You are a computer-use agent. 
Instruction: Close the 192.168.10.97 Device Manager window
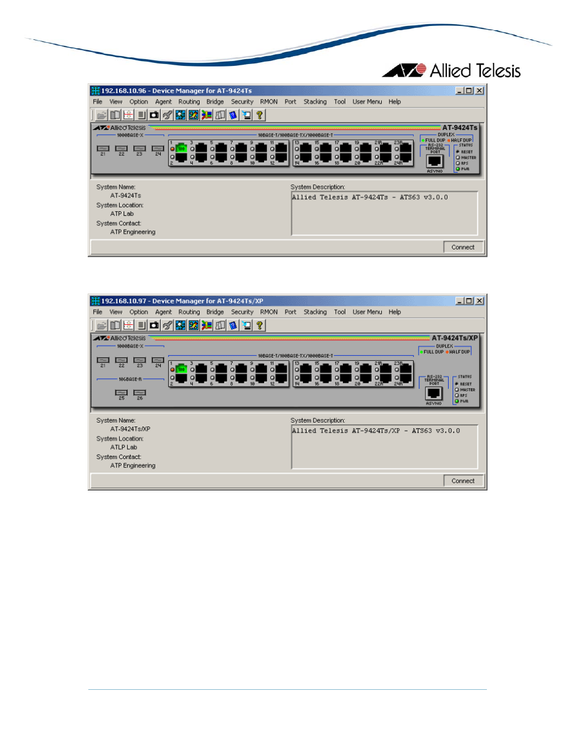click(480, 301)
